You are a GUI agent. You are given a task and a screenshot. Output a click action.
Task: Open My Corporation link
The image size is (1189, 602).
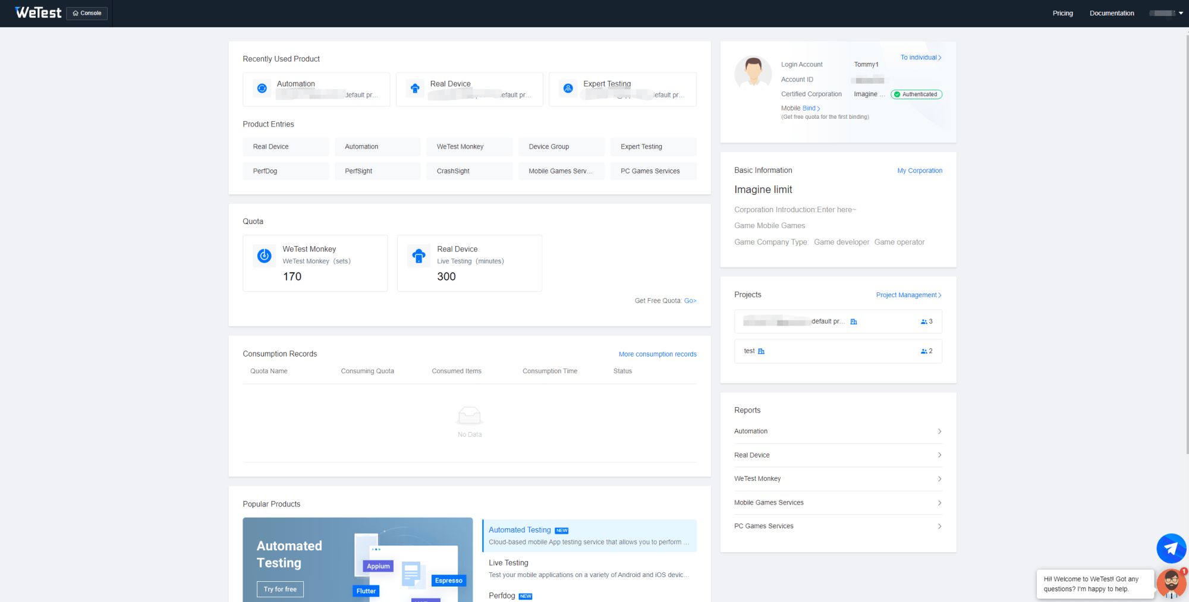(x=920, y=171)
